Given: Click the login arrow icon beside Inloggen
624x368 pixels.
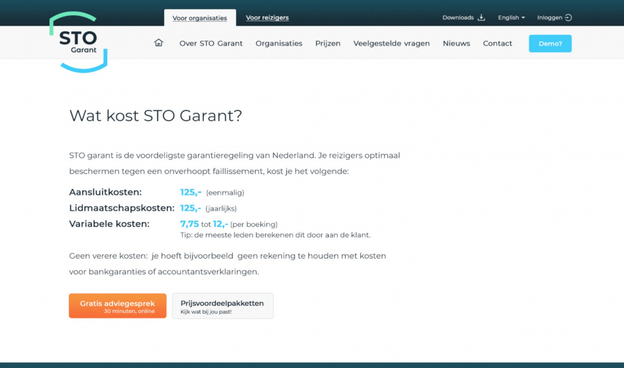Looking at the screenshot, I should coord(568,17).
